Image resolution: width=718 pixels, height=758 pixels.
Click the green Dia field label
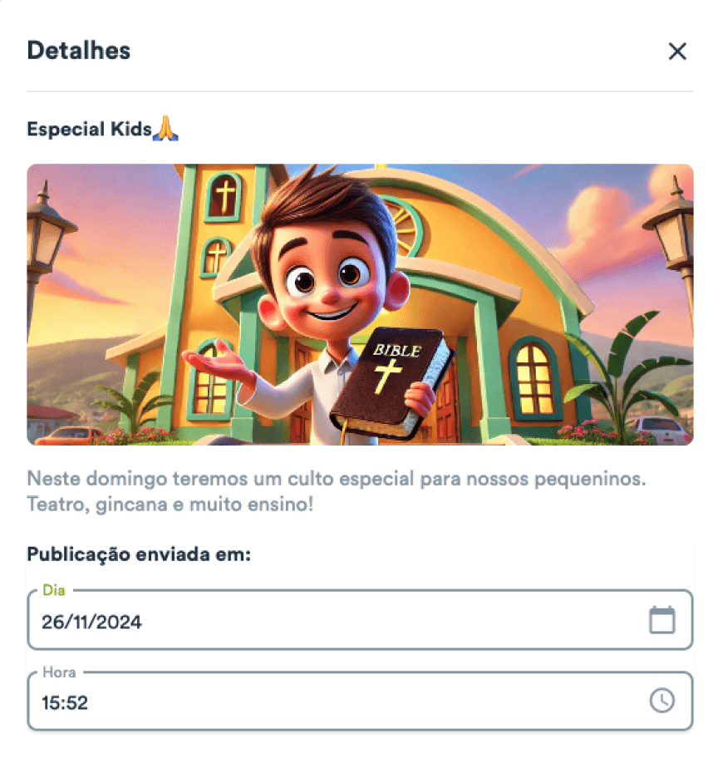click(x=54, y=590)
